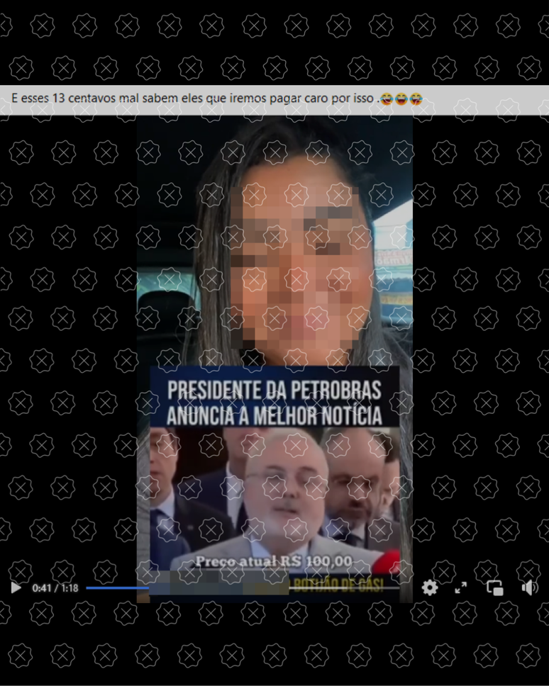This screenshot has height=686, width=549.
Task: Open the video settings gear
Action: [430, 587]
